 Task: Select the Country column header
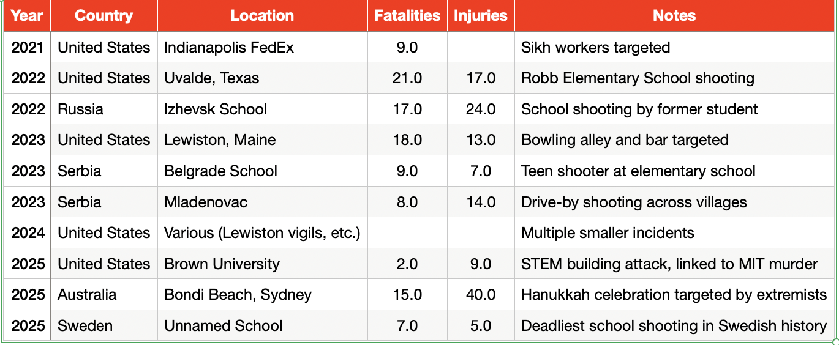(103, 16)
